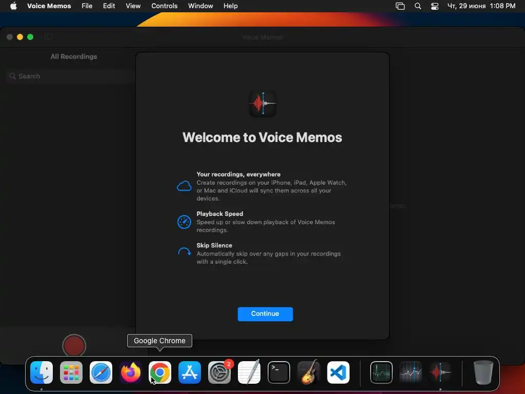
Task: Click the 'Your recordings, everywhere' title
Action: 238,174
